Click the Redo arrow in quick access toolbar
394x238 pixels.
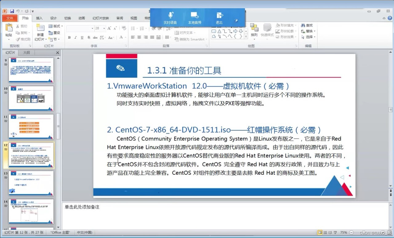coord(26,11)
